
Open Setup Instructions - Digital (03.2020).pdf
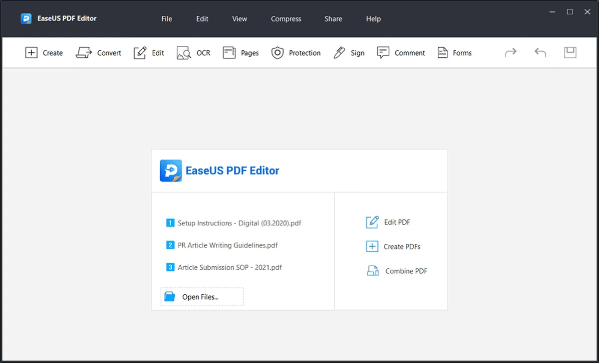coord(240,223)
